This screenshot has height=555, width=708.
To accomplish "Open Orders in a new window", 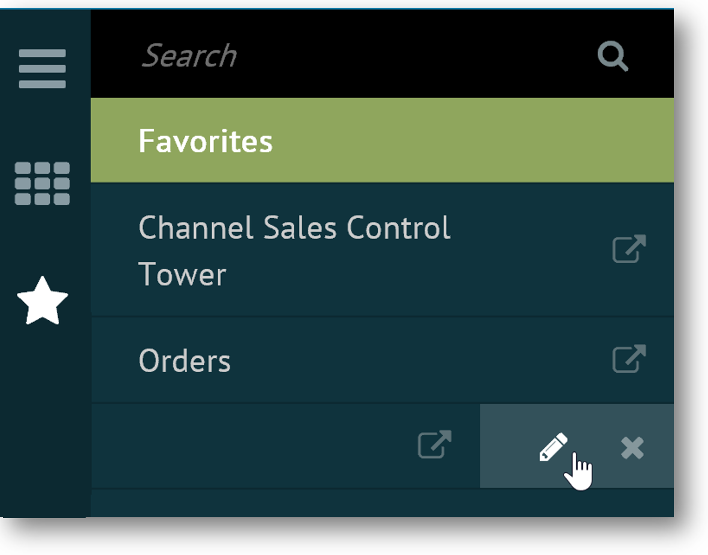I will point(629,359).
